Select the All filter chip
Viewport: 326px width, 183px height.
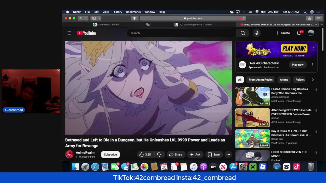240,80
